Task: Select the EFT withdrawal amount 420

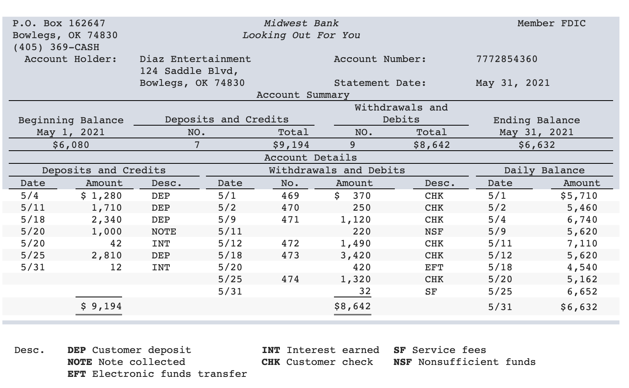Action: click(x=362, y=268)
